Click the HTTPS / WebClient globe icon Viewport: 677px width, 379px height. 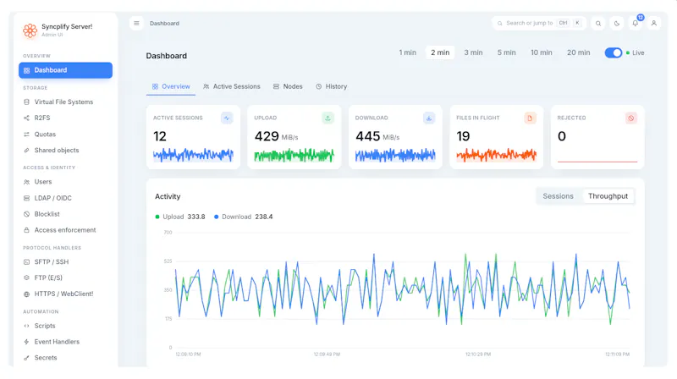pos(26,294)
